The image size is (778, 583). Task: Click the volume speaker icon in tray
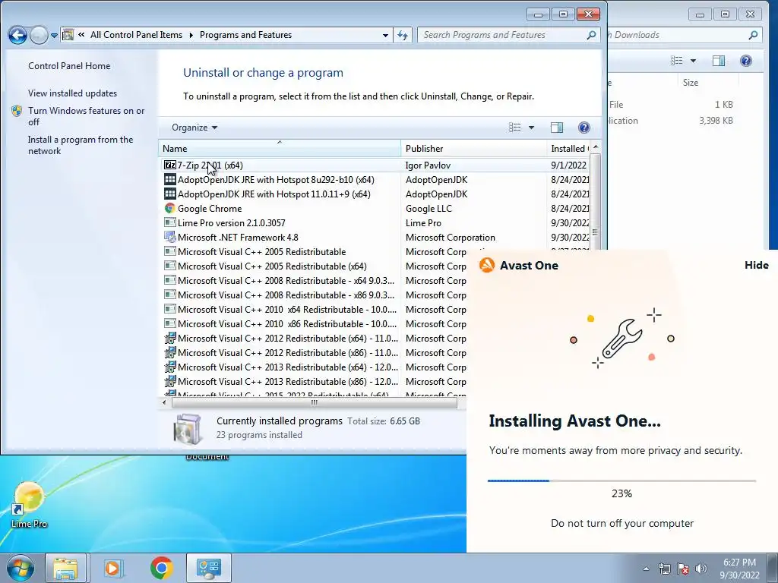701,569
